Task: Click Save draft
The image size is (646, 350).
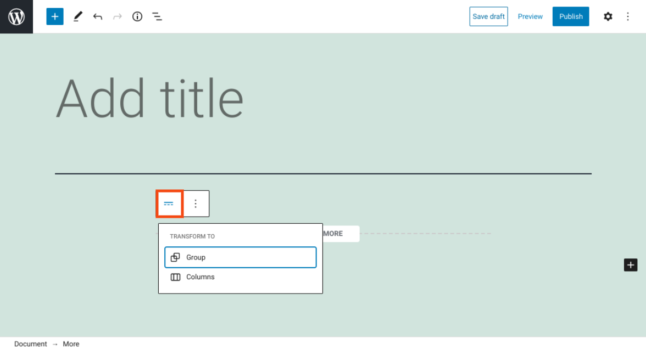Action: pos(488,16)
